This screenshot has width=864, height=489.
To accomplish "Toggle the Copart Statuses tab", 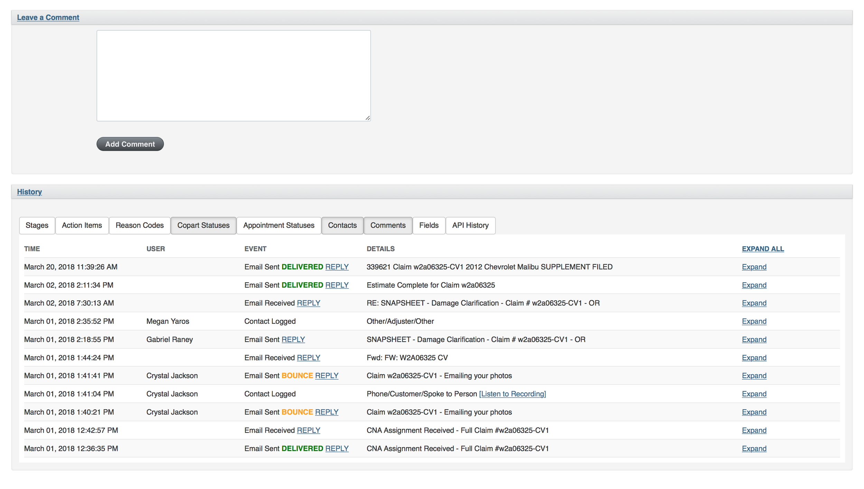I will pos(203,225).
